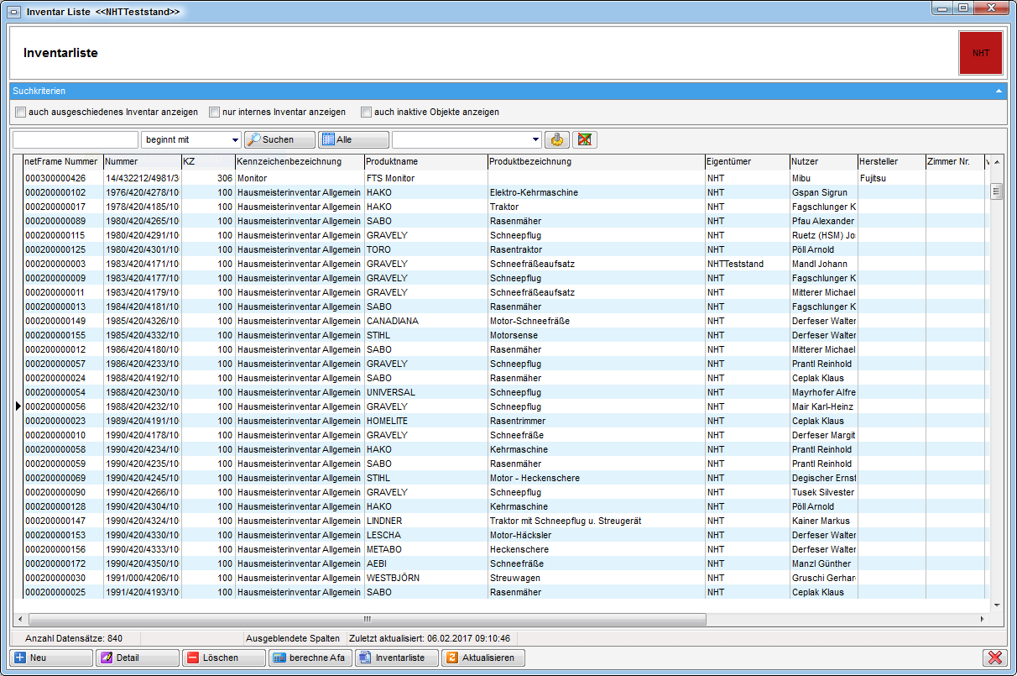Click the 'Rasentraktor' cell
Image resolution: width=1017 pixels, height=676 pixels.
tap(596, 250)
